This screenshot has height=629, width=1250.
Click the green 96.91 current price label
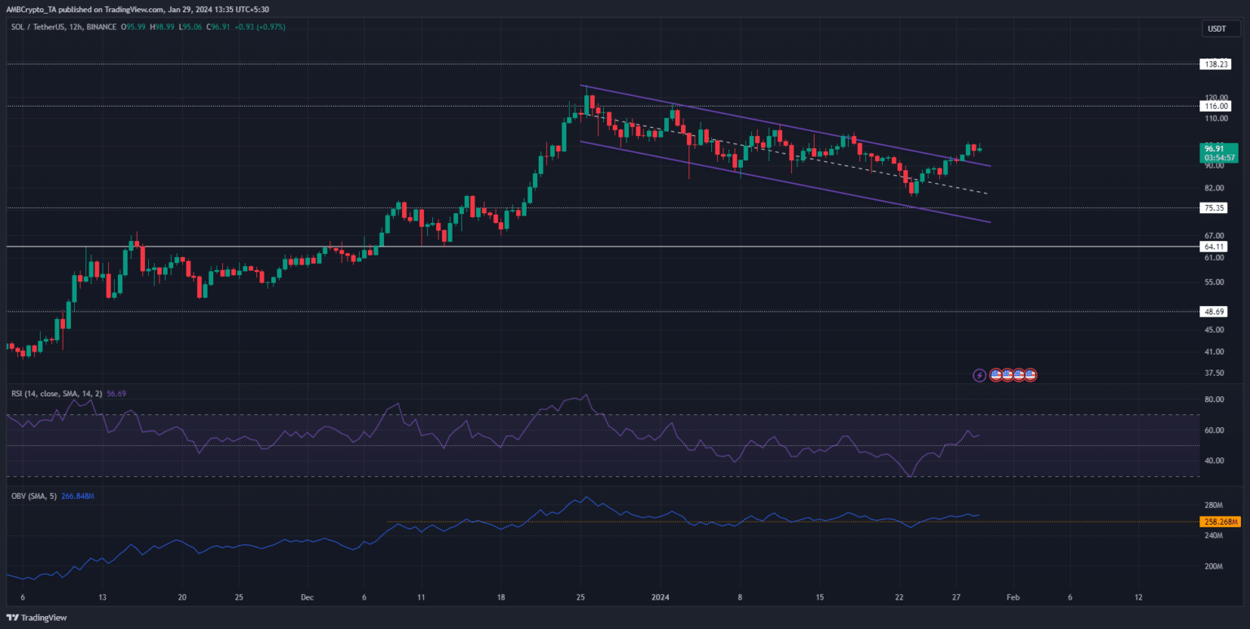[x=1213, y=148]
